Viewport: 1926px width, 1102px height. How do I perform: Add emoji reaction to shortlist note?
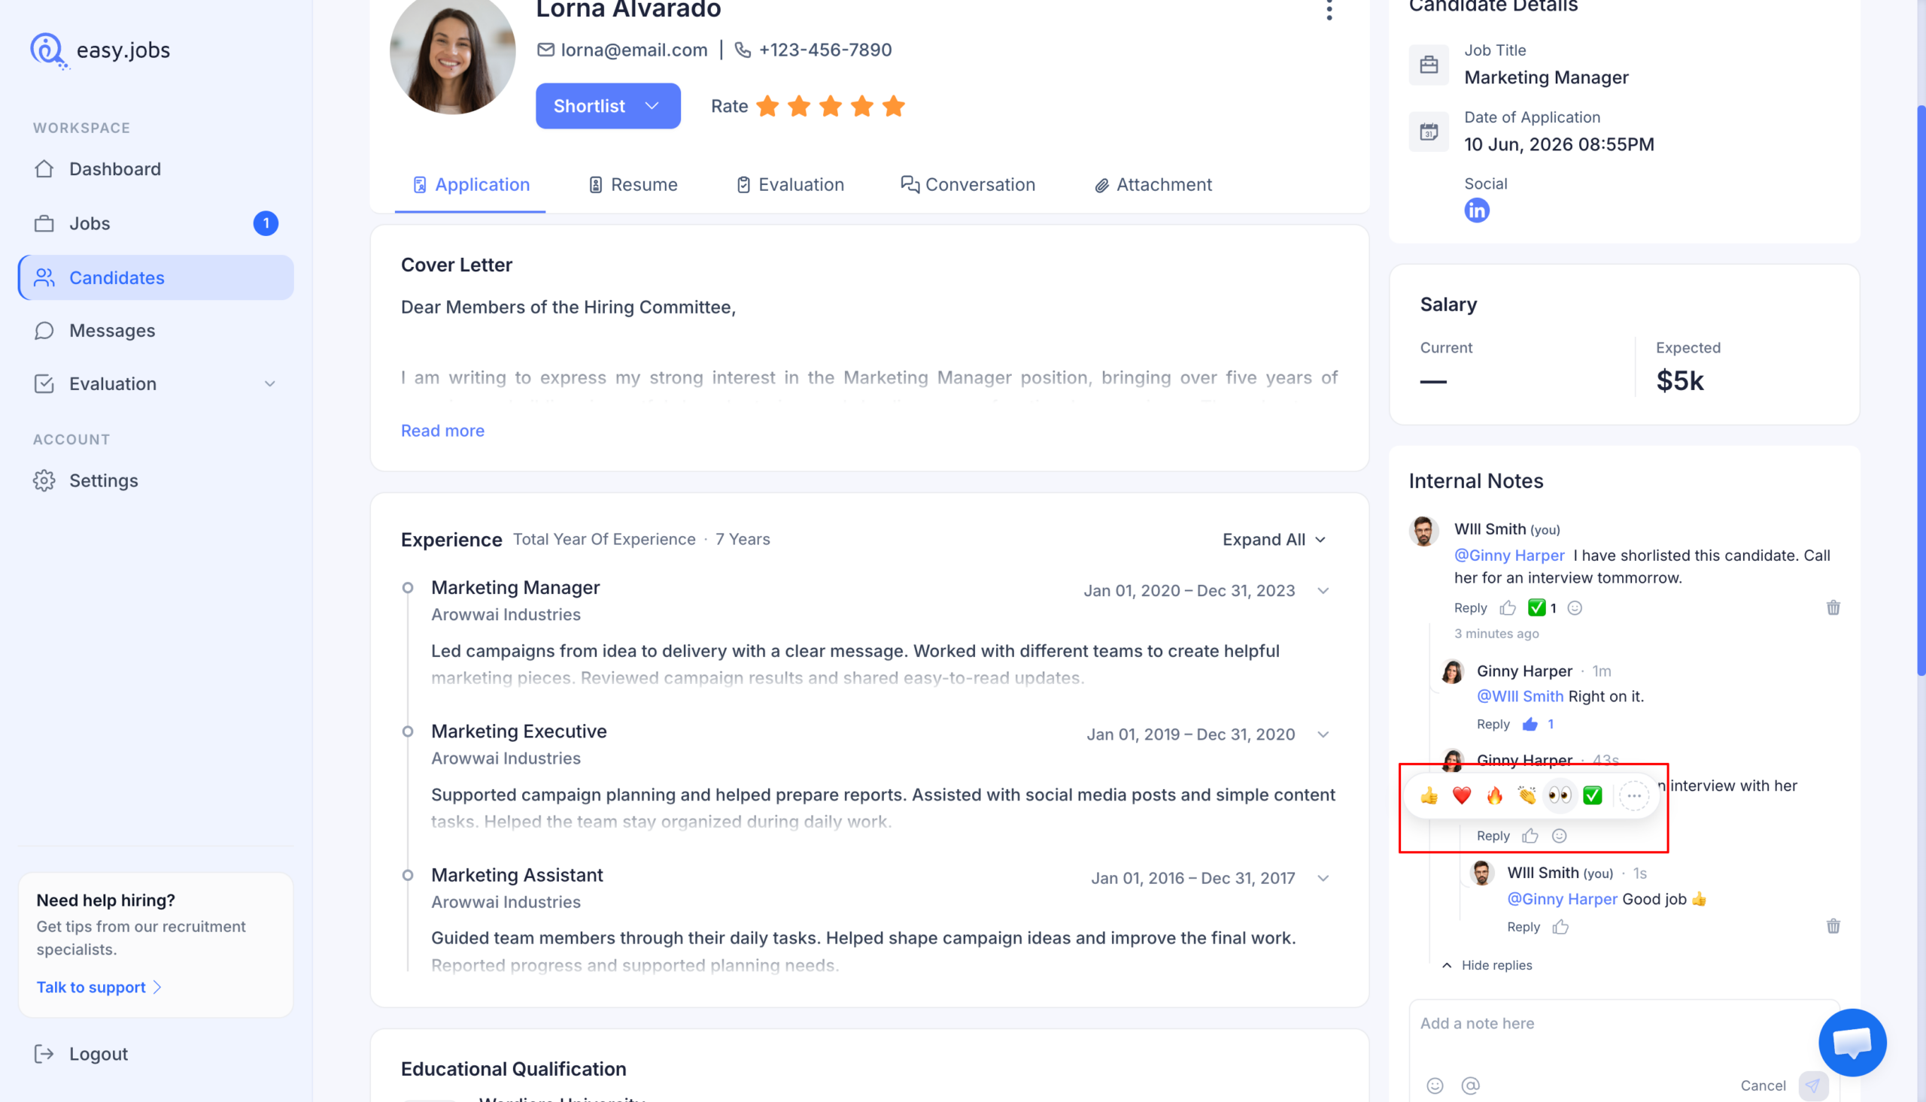tap(1575, 608)
